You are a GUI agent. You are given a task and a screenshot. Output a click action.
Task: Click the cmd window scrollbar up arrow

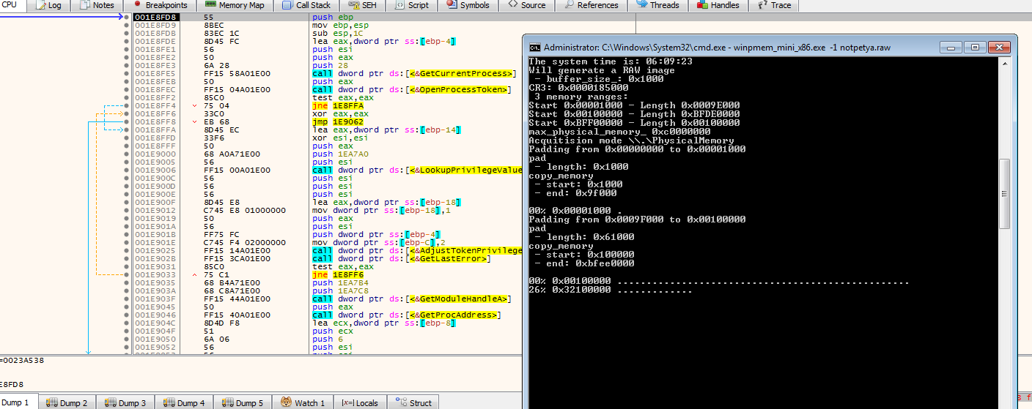pos(1004,63)
